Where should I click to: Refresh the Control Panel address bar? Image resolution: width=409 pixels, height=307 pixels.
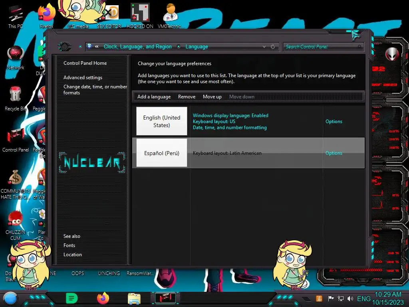pyautogui.click(x=273, y=47)
